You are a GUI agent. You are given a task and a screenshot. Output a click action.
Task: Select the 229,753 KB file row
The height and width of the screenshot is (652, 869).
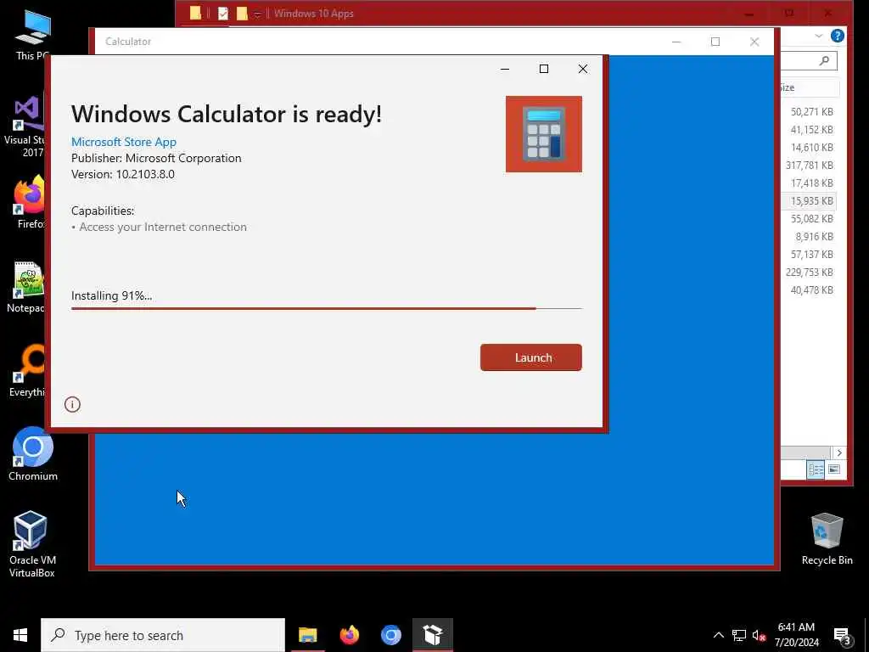pyautogui.click(x=809, y=273)
